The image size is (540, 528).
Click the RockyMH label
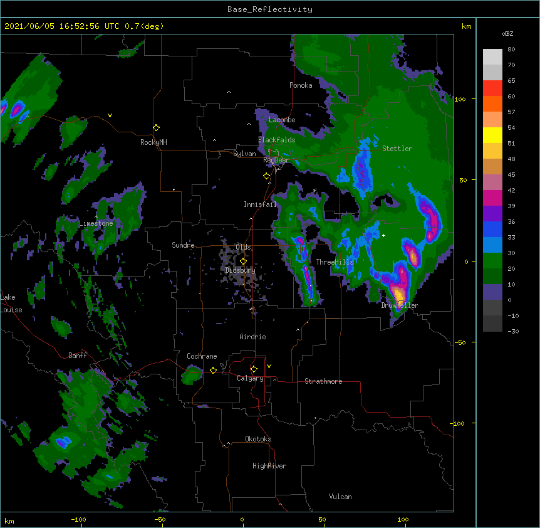[x=153, y=142]
